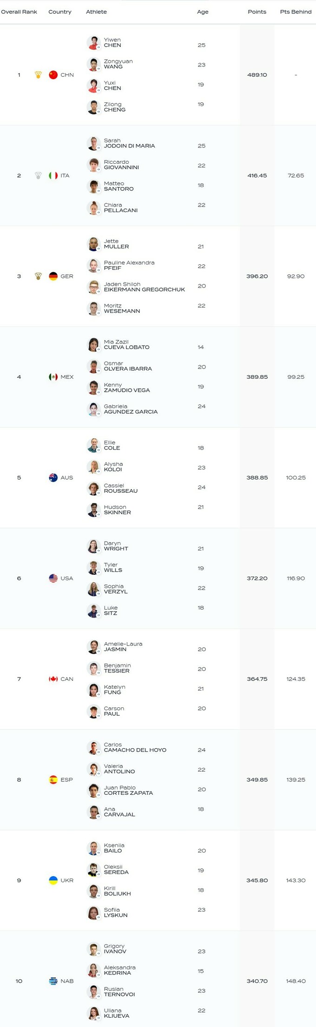Click the Mexico flag icon
The width and height of the screenshot is (316, 1027).
pyautogui.click(x=53, y=377)
